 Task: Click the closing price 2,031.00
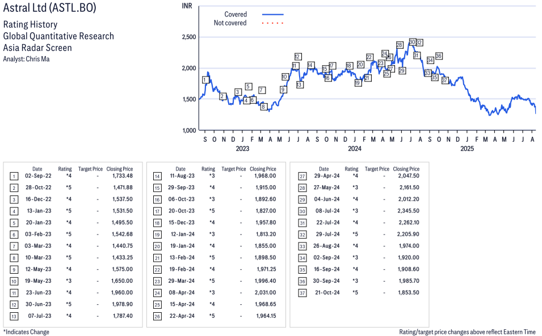265,292
